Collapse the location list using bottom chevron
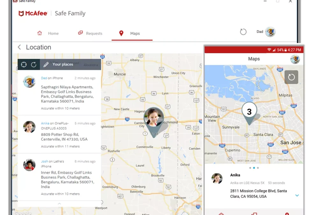 [x=59, y=204]
